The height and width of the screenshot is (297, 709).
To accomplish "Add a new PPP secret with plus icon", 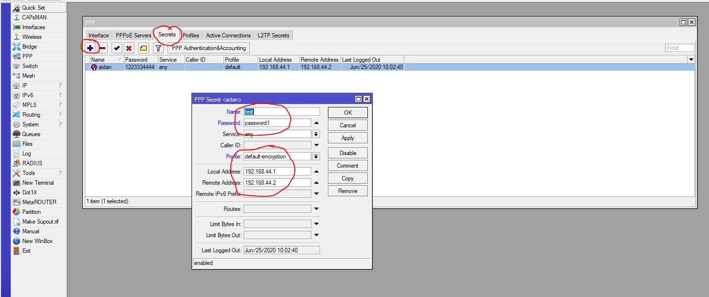I will tap(90, 48).
